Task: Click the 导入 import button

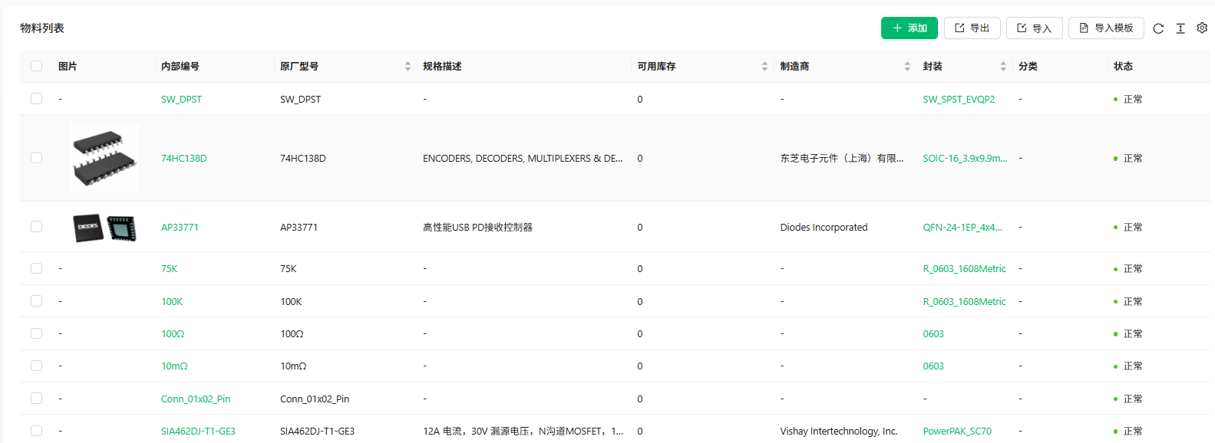Action: pos(1034,28)
